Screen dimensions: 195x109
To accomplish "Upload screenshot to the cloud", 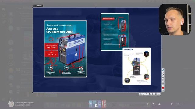I will [140, 94].
